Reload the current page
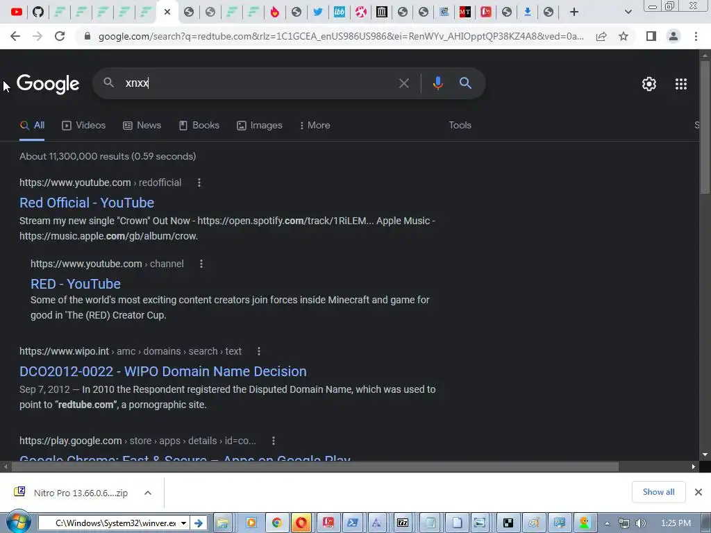The height and width of the screenshot is (533, 711). coord(60,36)
